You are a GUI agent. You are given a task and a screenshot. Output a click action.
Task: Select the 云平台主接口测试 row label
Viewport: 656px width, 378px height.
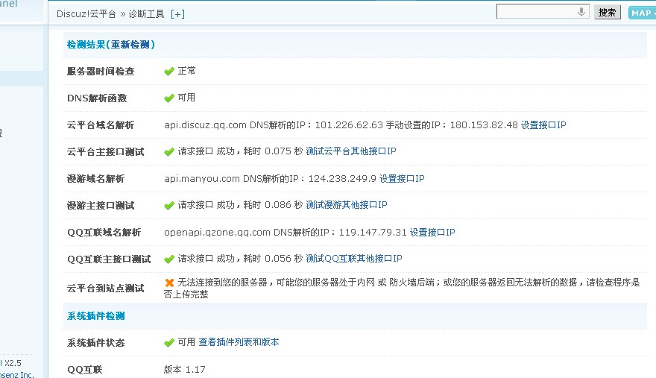click(x=105, y=152)
